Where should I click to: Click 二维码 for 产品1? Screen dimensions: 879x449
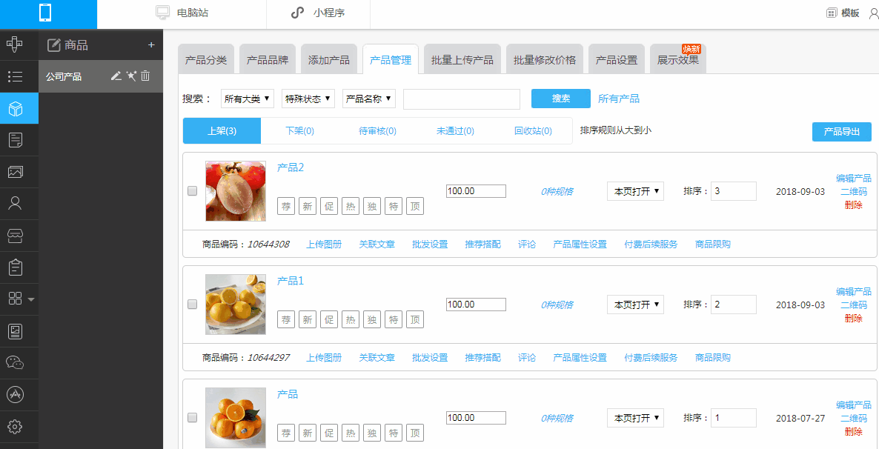coord(854,305)
